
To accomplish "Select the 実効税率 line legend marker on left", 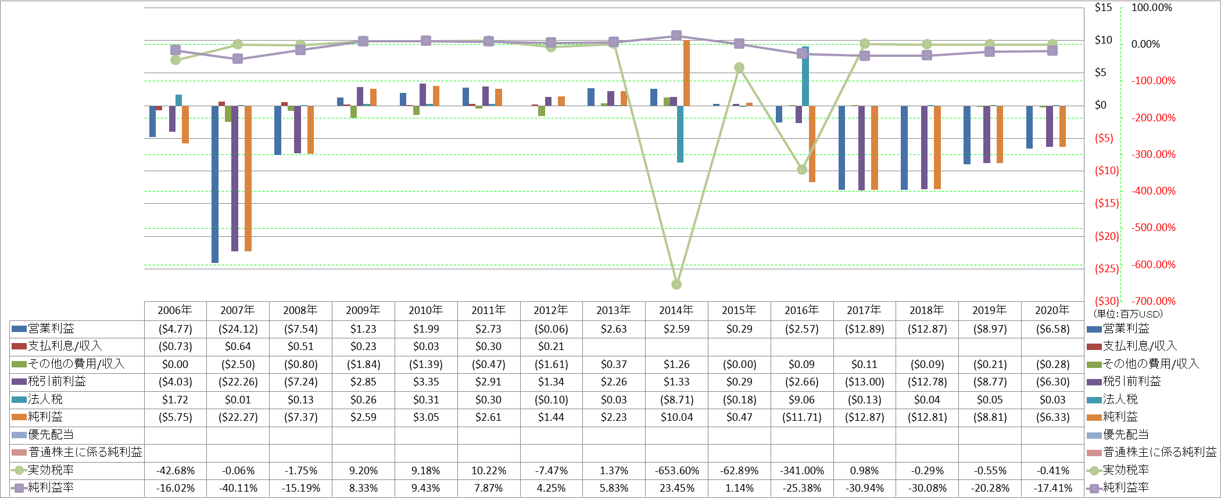I will pos(19,470).
